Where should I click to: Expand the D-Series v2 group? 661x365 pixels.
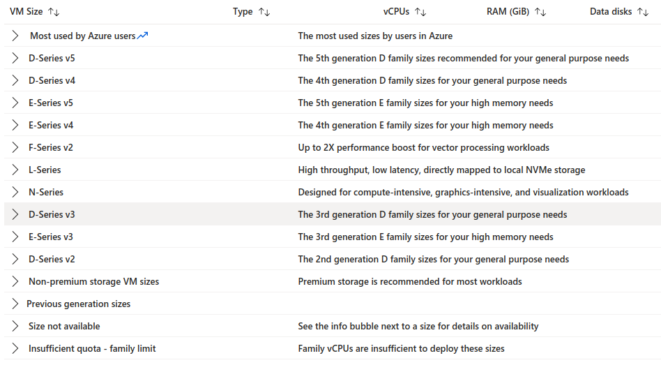(x=15, y=259)
